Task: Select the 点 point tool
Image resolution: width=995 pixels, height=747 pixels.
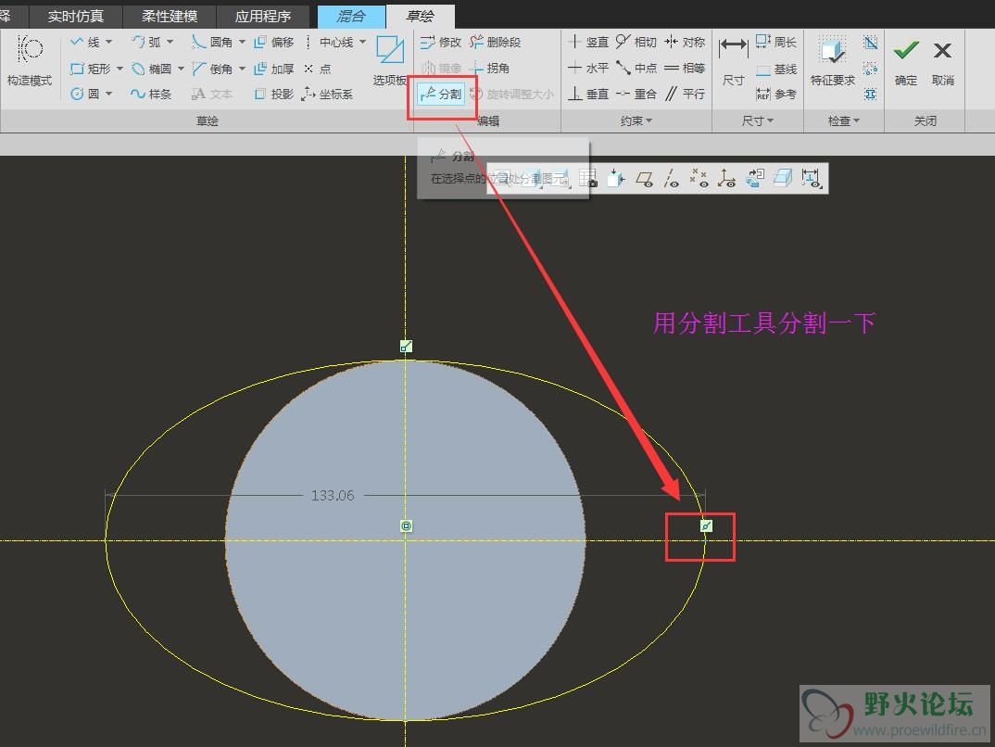Action: point(317,69)
